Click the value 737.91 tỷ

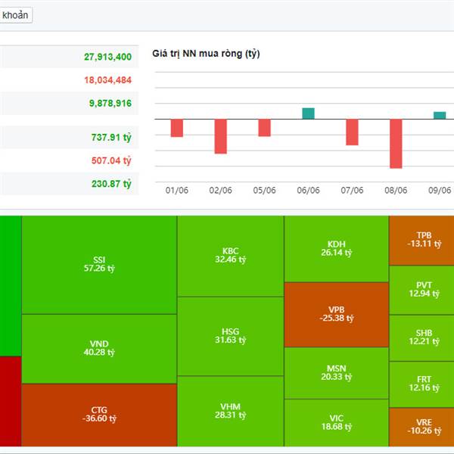pos(111,137)
